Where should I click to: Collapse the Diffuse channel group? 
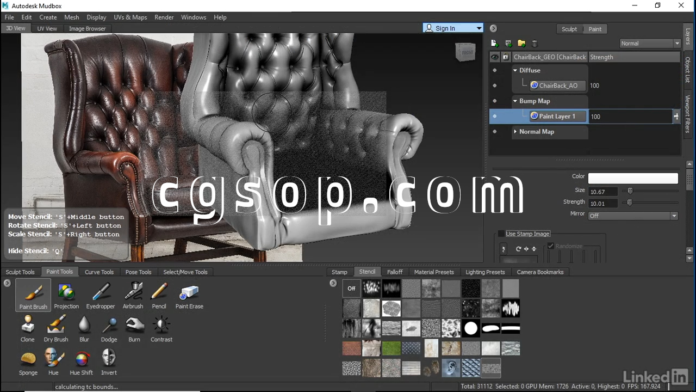pos(515,70)
